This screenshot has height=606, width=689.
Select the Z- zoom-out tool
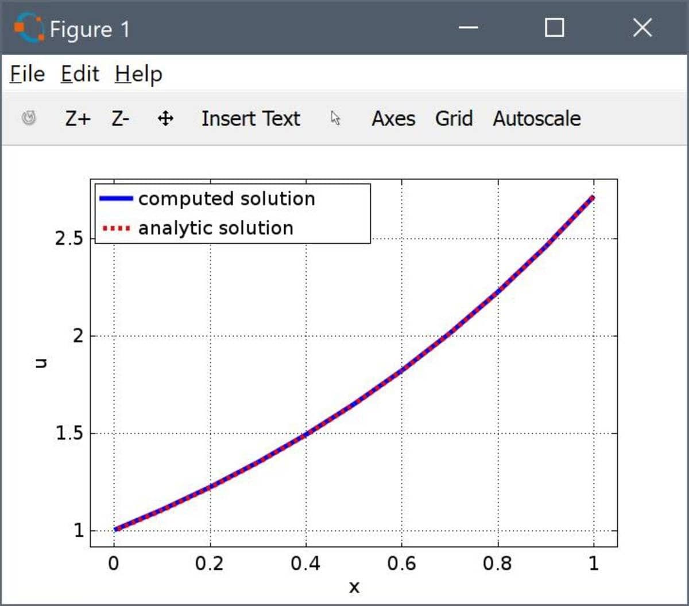pos(120,119)
